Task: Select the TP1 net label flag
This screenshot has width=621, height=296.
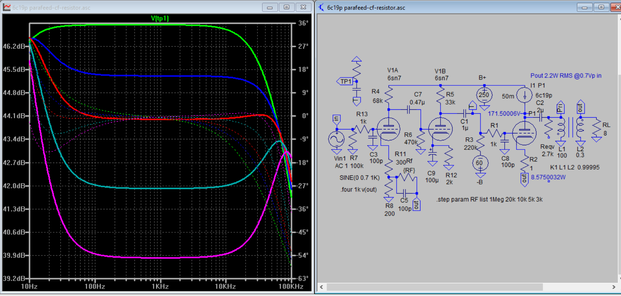Action: (345, 81)
